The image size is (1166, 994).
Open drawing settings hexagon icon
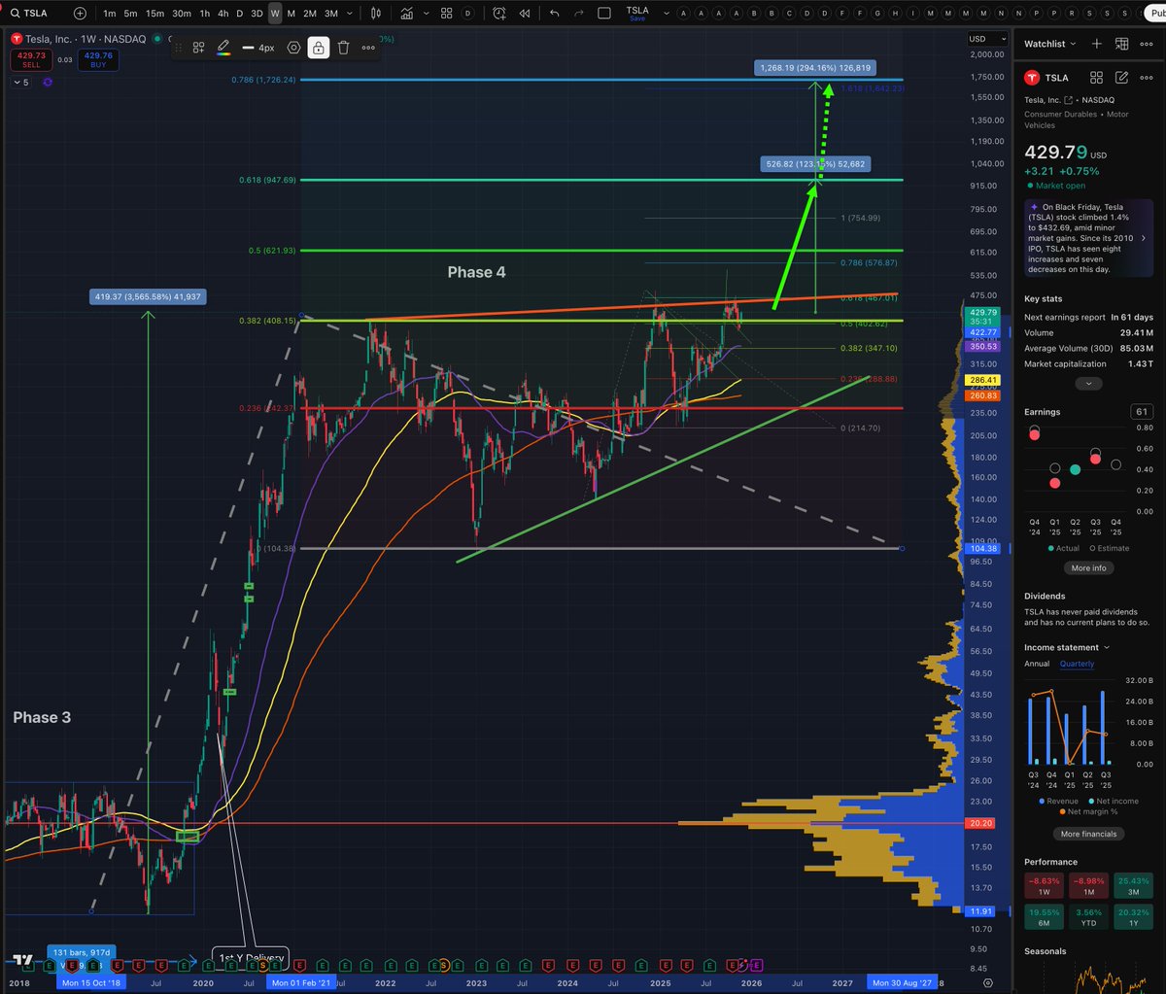tap(293, 47)
